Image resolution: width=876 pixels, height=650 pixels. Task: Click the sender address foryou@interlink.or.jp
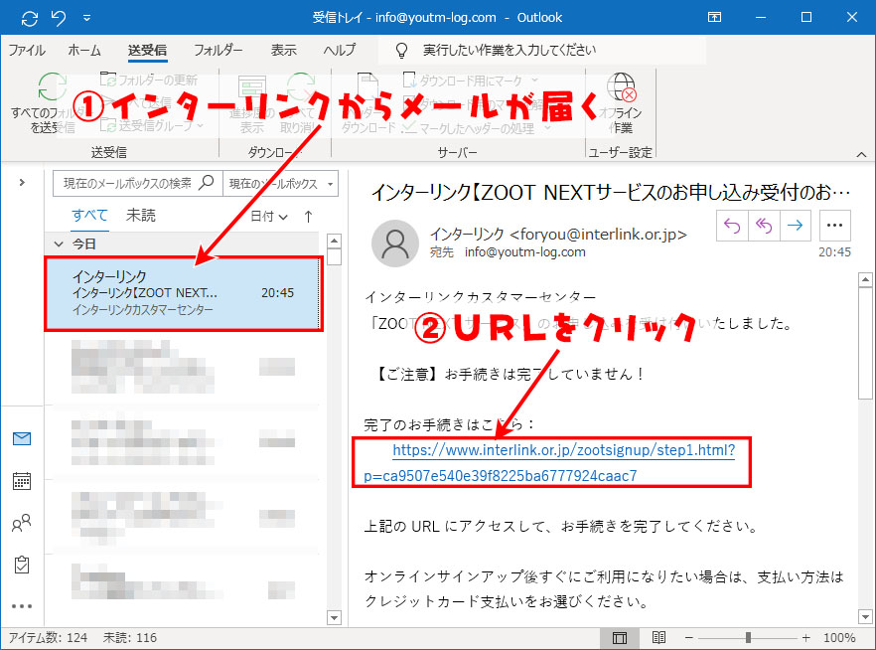(x=598, y=235)
